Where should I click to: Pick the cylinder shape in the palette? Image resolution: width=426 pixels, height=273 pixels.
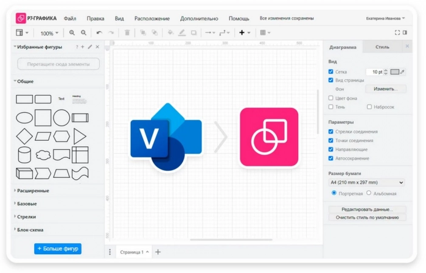(24, 155)
